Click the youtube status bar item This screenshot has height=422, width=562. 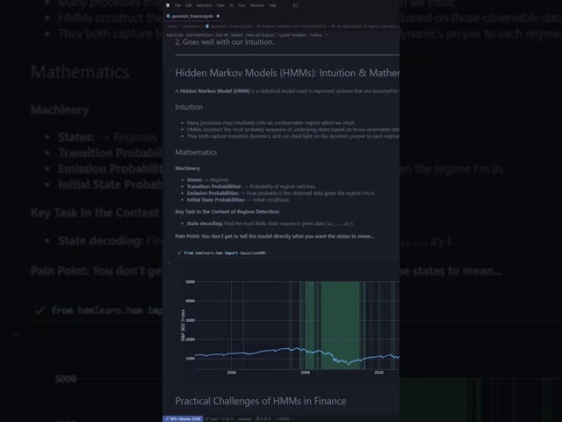pyautogui.click(x=244, y=418)
